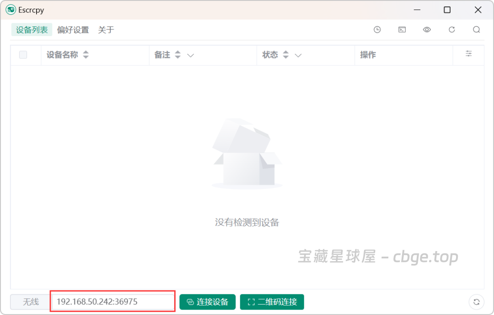Click the 连接设备 button
Viewport: 494px width, 315px height.
point(207,302)
